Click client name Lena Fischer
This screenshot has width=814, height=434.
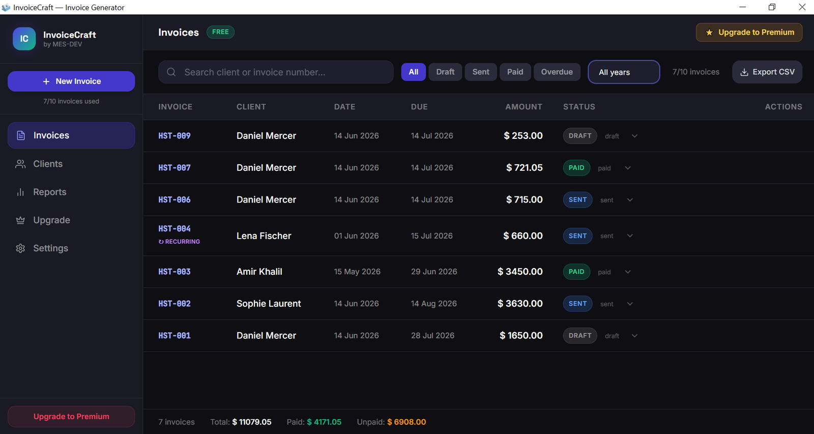tap(264, 236)
